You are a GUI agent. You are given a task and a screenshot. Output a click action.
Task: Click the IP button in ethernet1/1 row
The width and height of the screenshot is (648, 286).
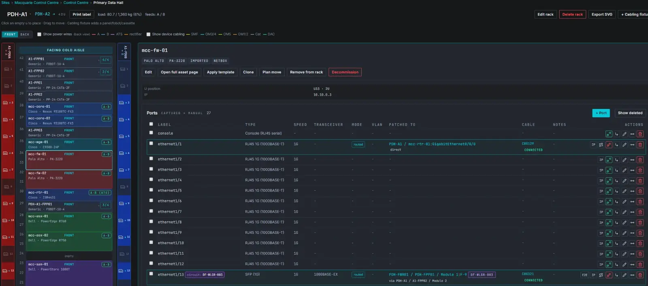[x=593, y=145]
